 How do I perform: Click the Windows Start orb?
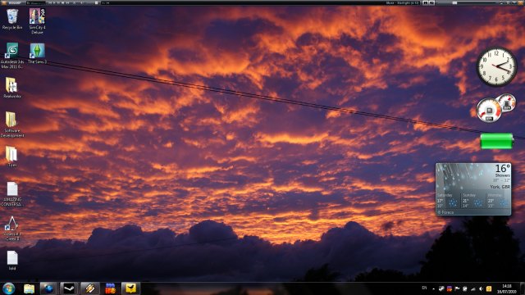click(x=9, y=288)
